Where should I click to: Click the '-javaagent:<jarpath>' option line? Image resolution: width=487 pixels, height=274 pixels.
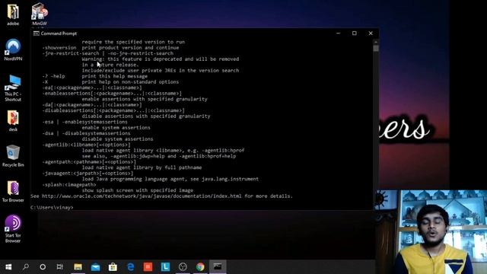pos(88,173)
